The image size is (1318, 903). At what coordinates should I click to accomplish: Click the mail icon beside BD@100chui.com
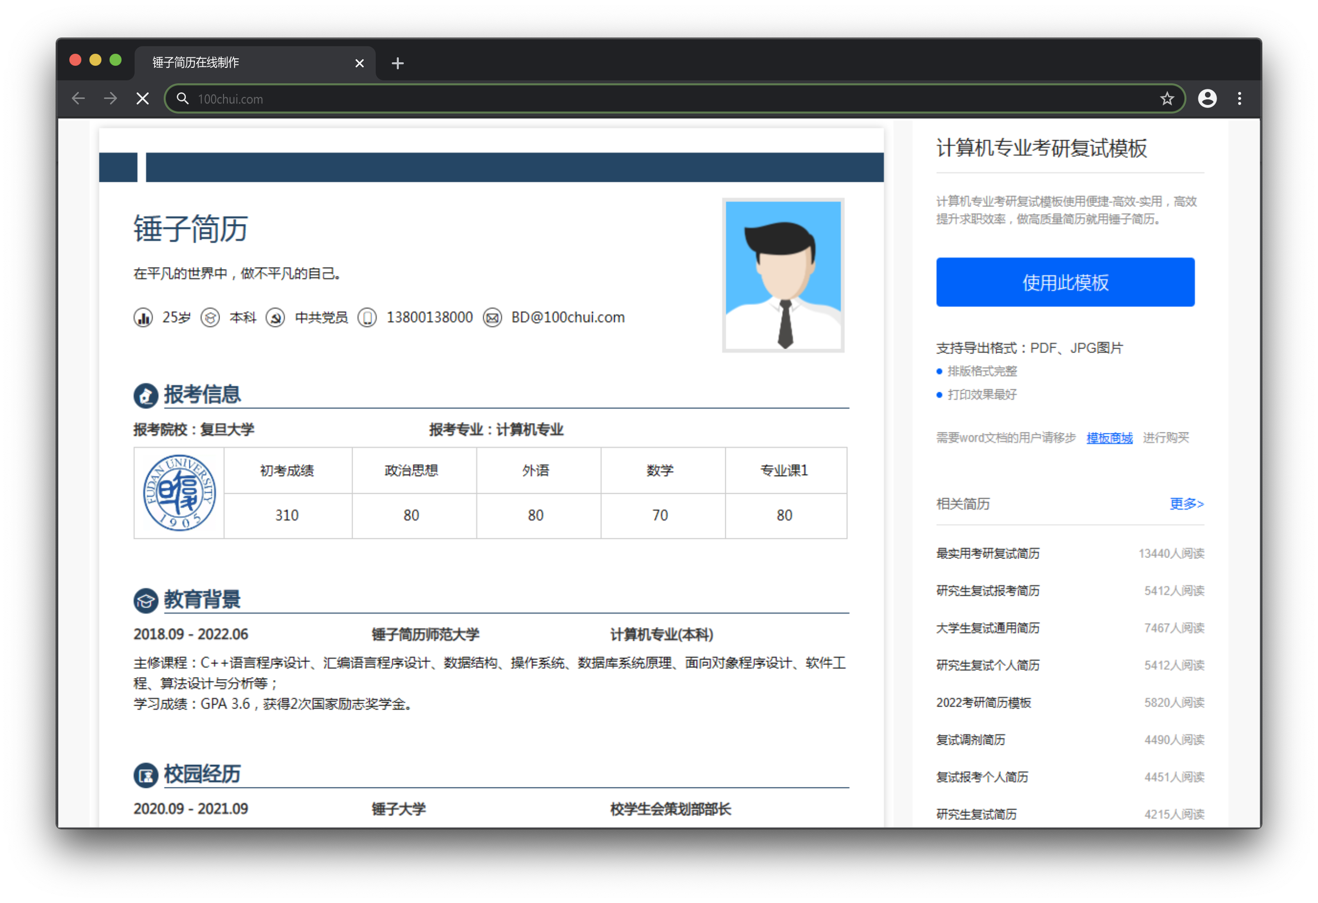(492, 317)
